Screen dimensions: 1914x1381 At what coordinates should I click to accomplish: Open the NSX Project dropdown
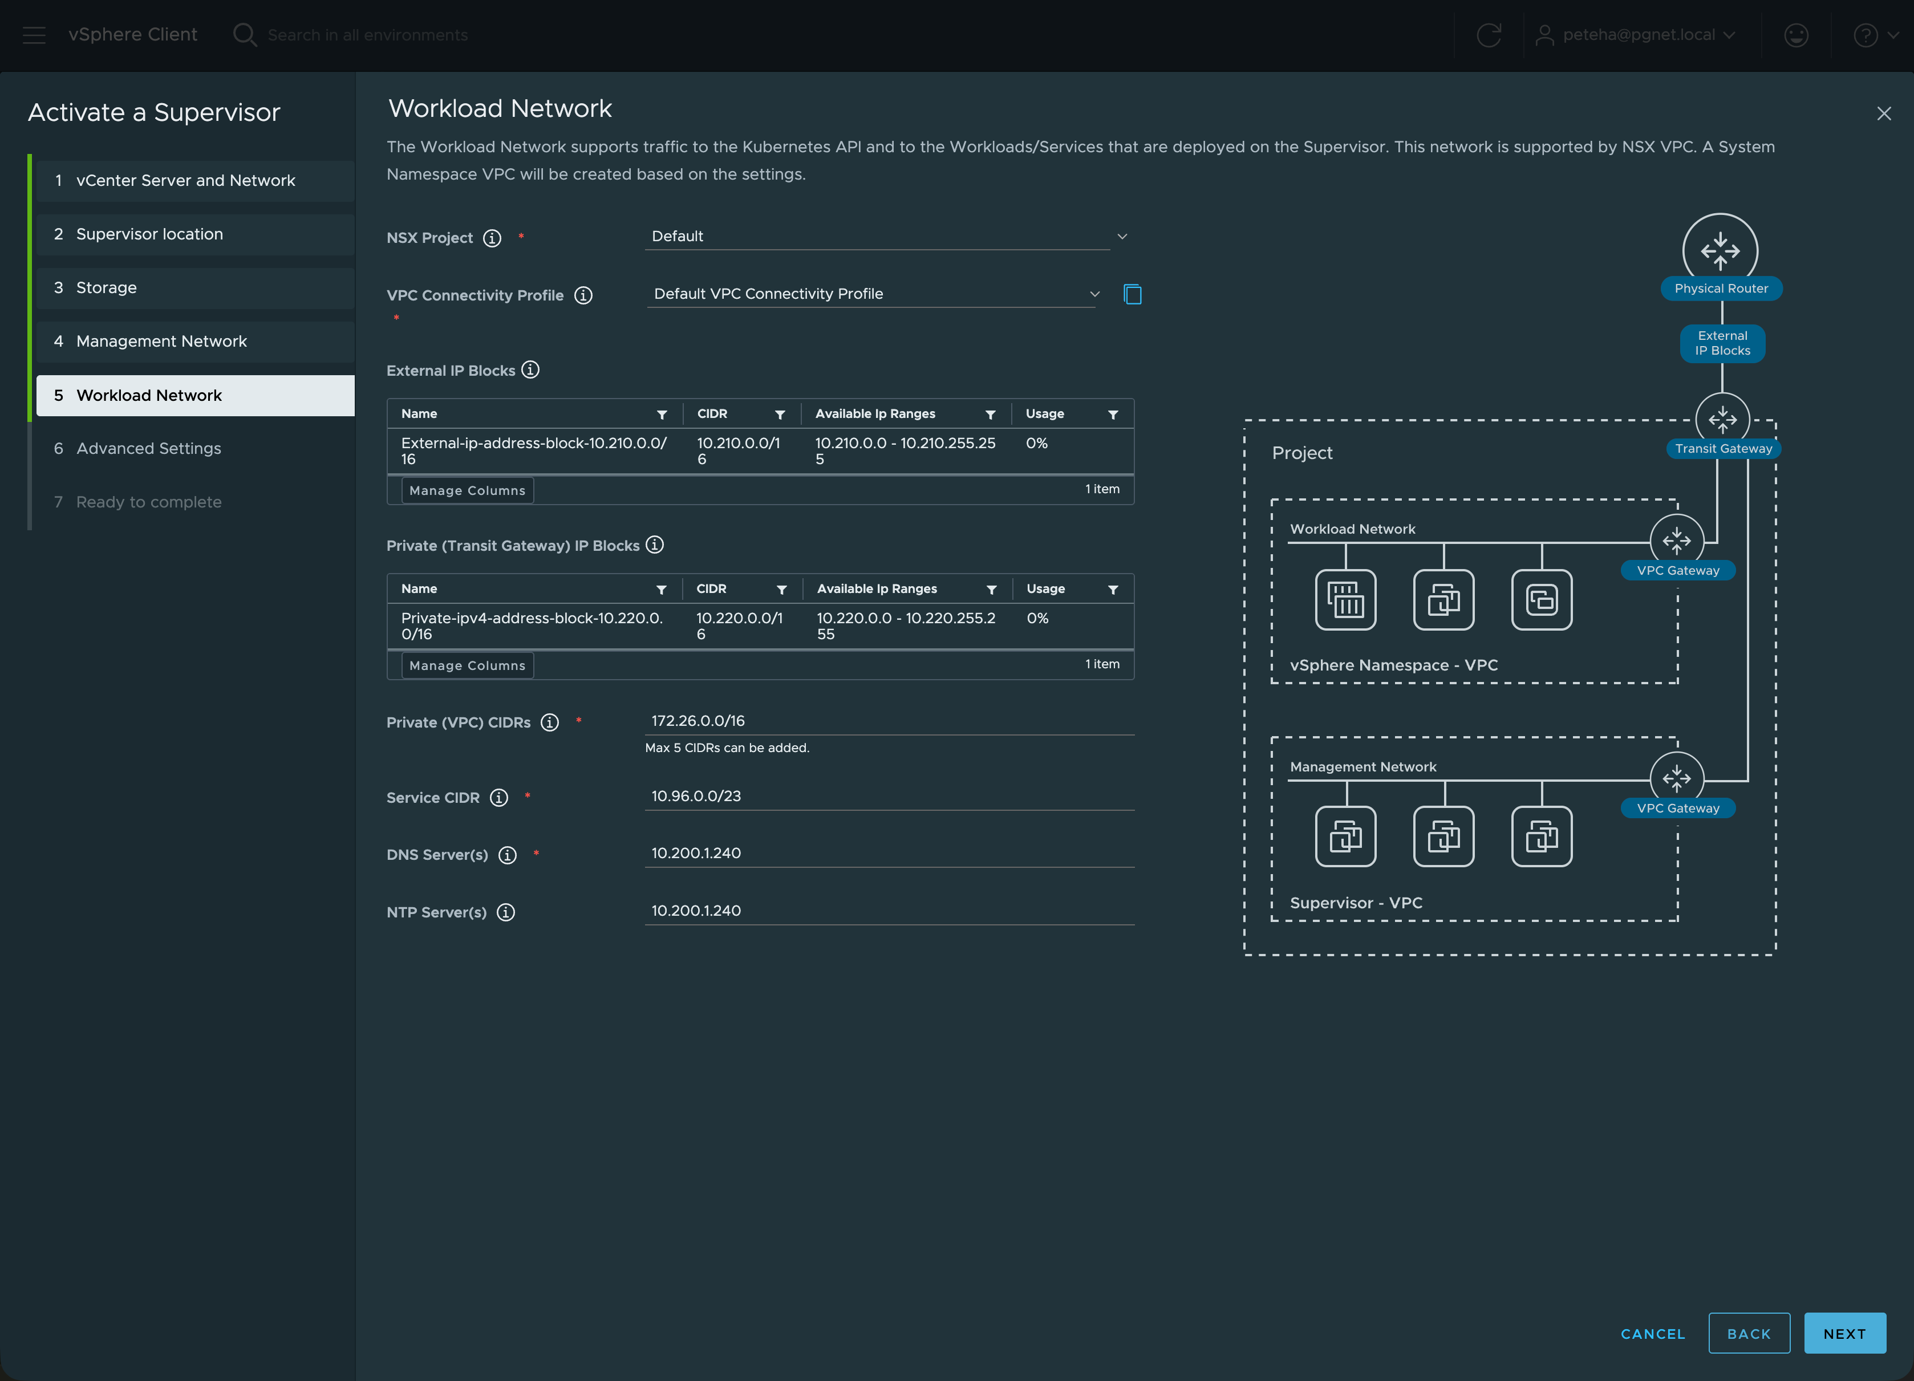887,236
